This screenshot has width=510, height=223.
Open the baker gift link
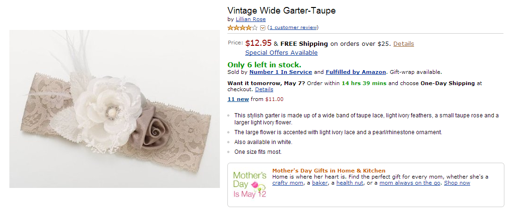pos(321,183)
